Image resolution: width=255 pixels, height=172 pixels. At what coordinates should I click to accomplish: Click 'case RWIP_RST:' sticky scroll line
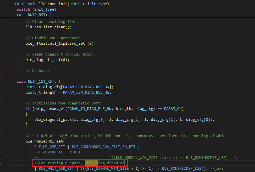click(34, 15)
